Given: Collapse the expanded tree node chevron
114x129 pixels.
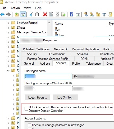Looking at the screenshot, I should (x=8, y=71).
